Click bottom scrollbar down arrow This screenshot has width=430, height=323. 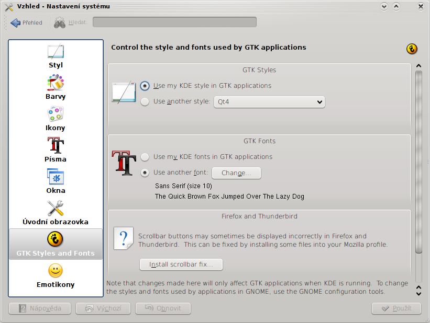click(418, 294)
